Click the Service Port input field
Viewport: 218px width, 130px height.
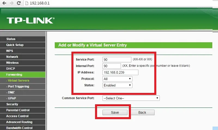(x=117, y=60)
